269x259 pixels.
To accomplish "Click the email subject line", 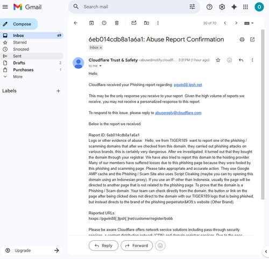I will 156,39.
